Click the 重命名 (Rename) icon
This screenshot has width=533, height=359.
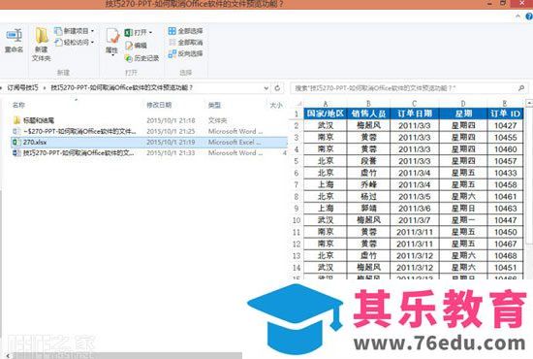pos(14,35)
